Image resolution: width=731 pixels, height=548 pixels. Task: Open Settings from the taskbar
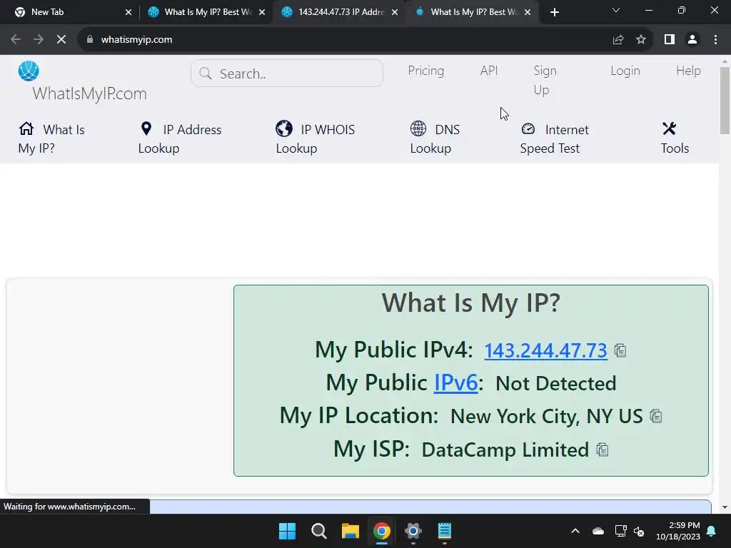pyautogui.click(x=413, y=531)
